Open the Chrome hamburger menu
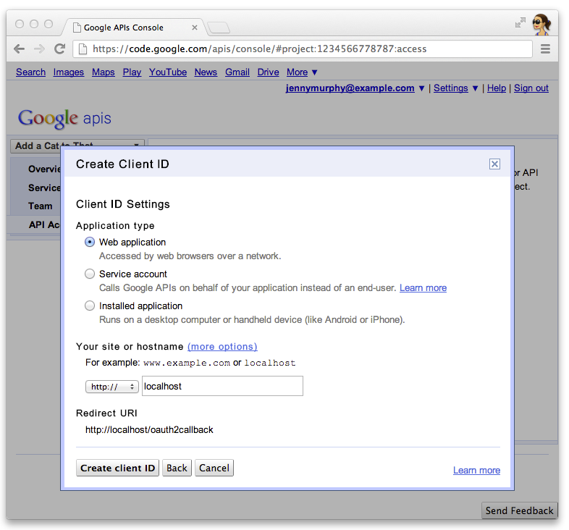The image size is (569, 530). (x=545, y=49)
